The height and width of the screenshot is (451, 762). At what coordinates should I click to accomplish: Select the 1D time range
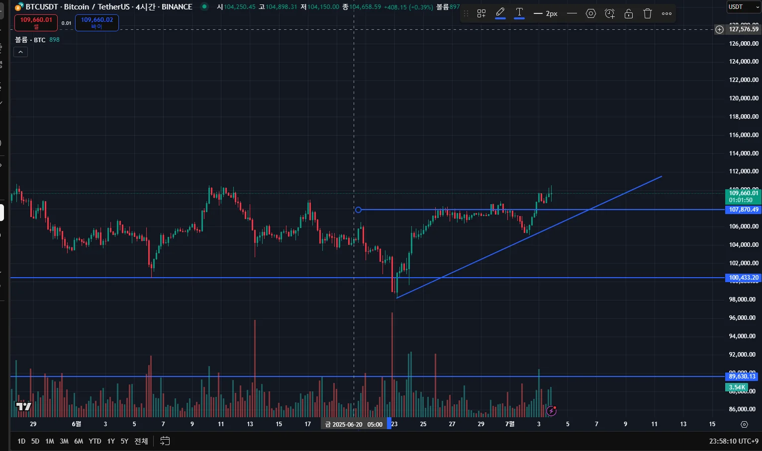pyautogui.click(x=21, y=441)
